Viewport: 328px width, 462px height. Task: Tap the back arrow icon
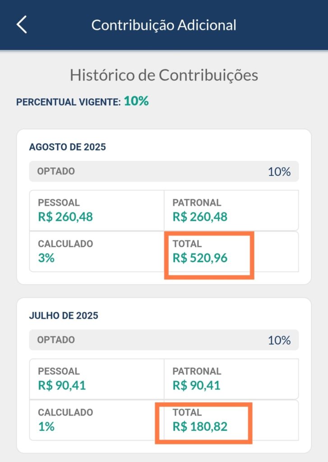point(22,25)
